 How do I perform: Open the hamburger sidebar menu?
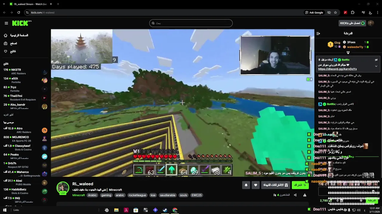coord(6,23)
